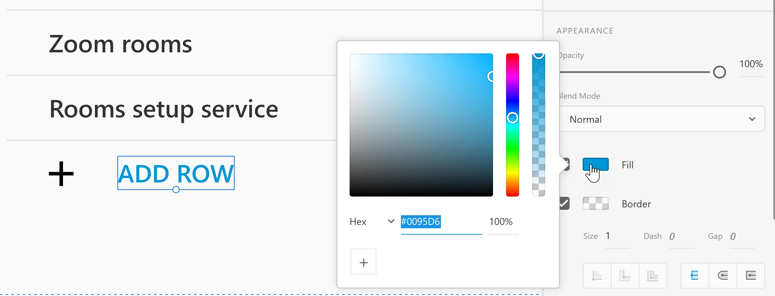This screenshot has width=775, height=296.
Task: Select inner stroke alignment icon
Action: point(597,275)
